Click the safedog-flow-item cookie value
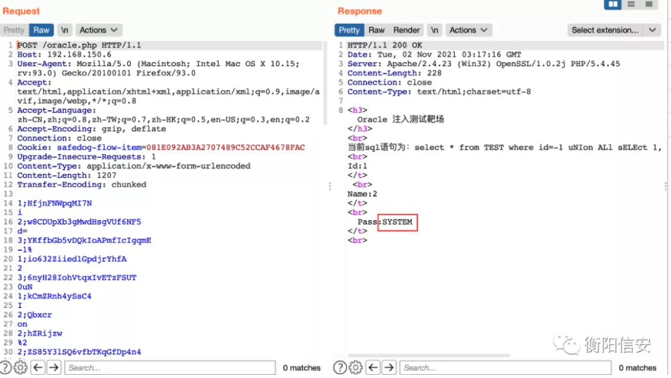The width and height of the screenshot is (671, 378). click(226, 147)
